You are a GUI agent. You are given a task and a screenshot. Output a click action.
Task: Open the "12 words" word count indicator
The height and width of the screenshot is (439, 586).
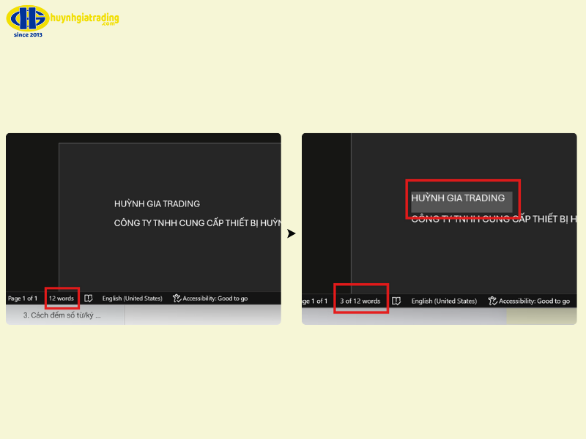coord(62,299)
